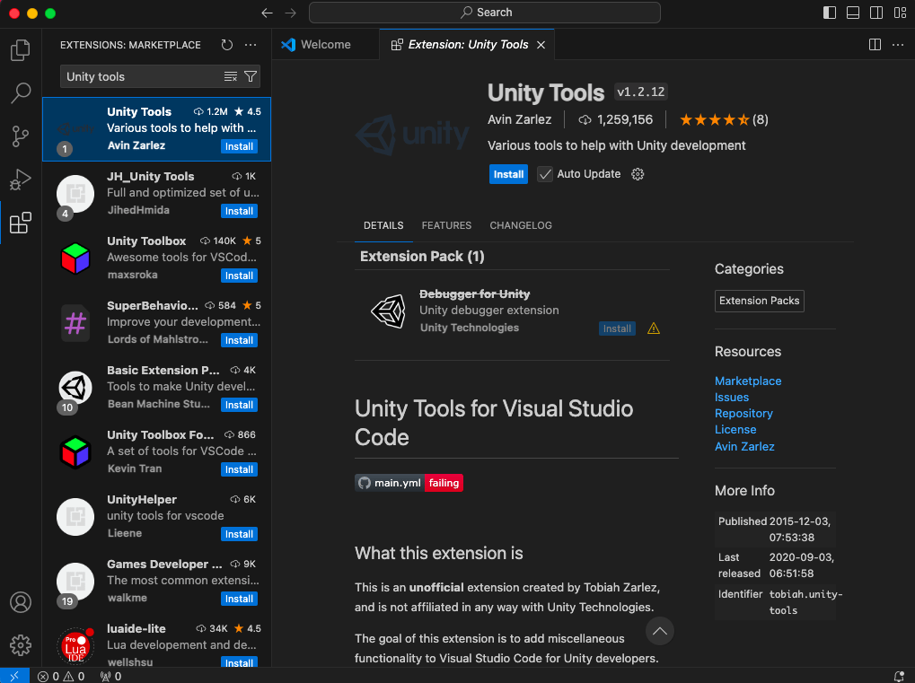This screenshot has width=915, height=683.
Task: Click the five-star rating with (8) reviews
Action: [724, 119]
